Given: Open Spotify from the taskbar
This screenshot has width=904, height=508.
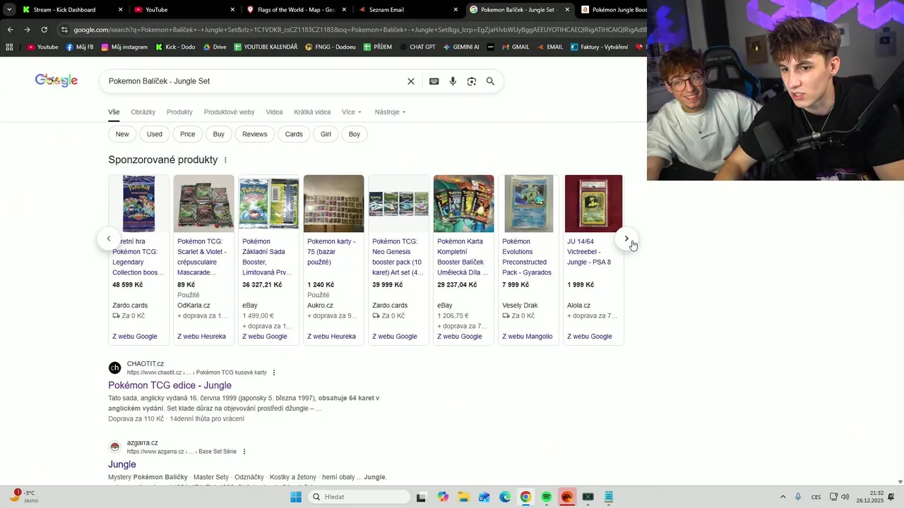Looking at the screenshot, I should click(x=547, y=497).
